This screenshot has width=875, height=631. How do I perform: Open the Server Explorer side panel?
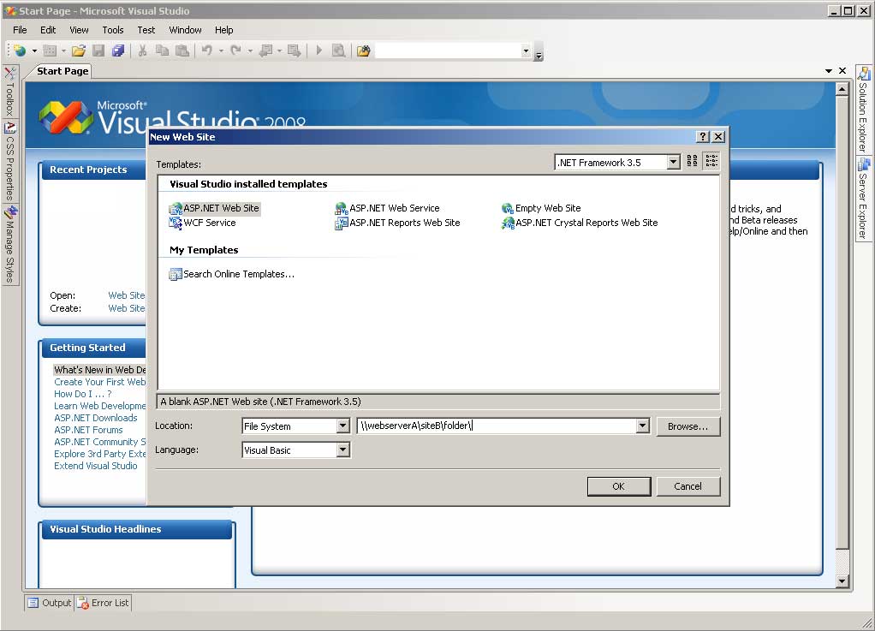[x=863, y=199]
